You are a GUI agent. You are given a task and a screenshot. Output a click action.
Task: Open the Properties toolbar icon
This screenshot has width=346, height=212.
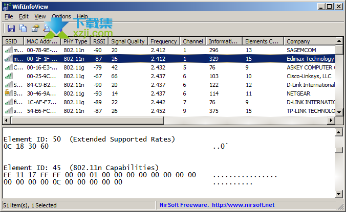point(35,28)
